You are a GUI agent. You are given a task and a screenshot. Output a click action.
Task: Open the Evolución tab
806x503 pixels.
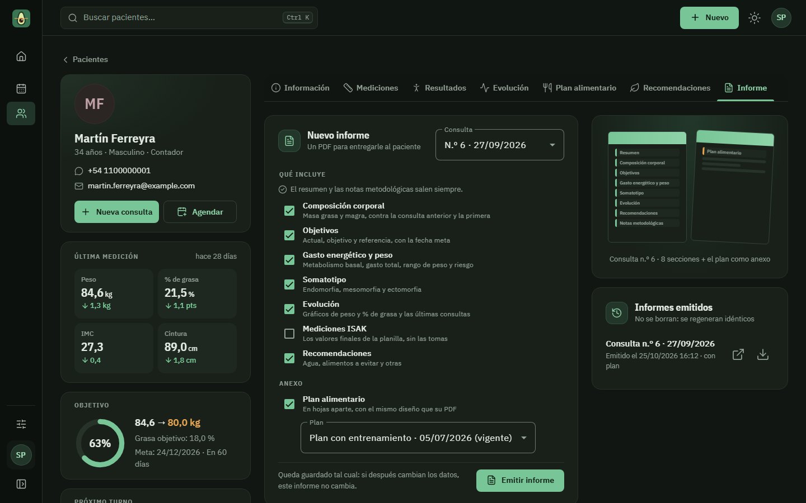point(504,88)
